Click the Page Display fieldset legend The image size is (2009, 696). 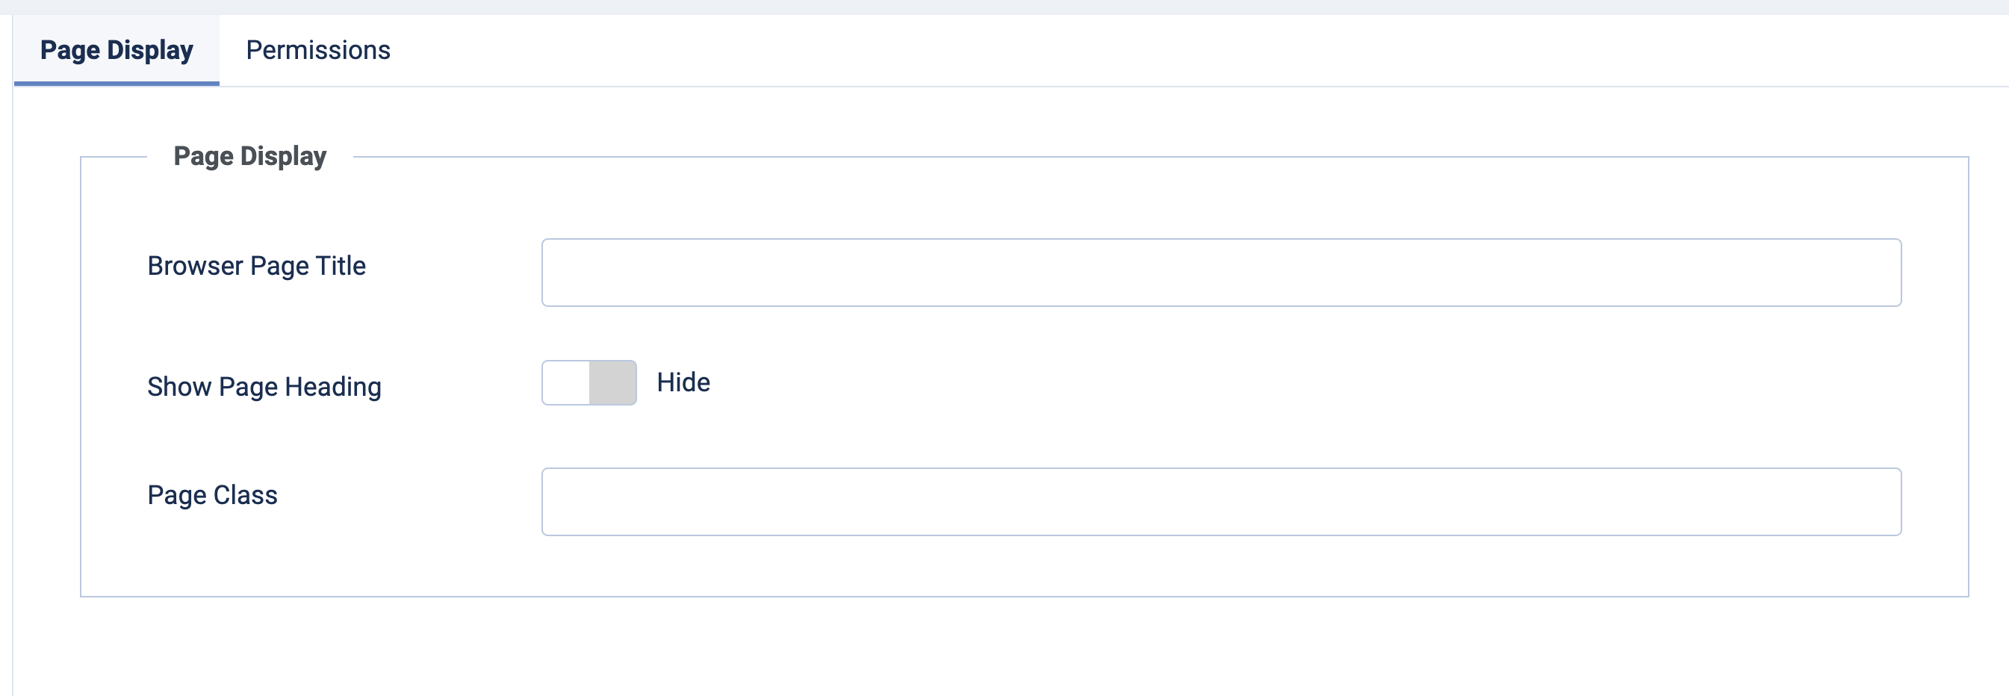point(249,157)
